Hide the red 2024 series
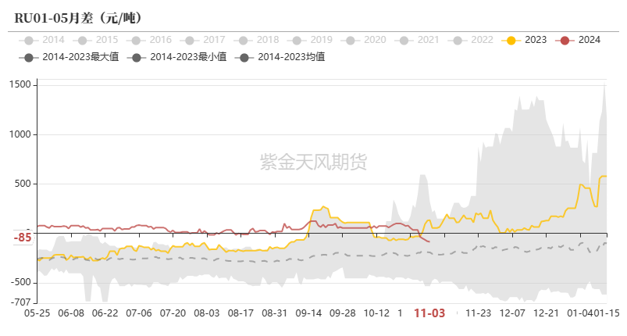The height and width of the screenshot is (336, 627). click(x=577, y=40)
